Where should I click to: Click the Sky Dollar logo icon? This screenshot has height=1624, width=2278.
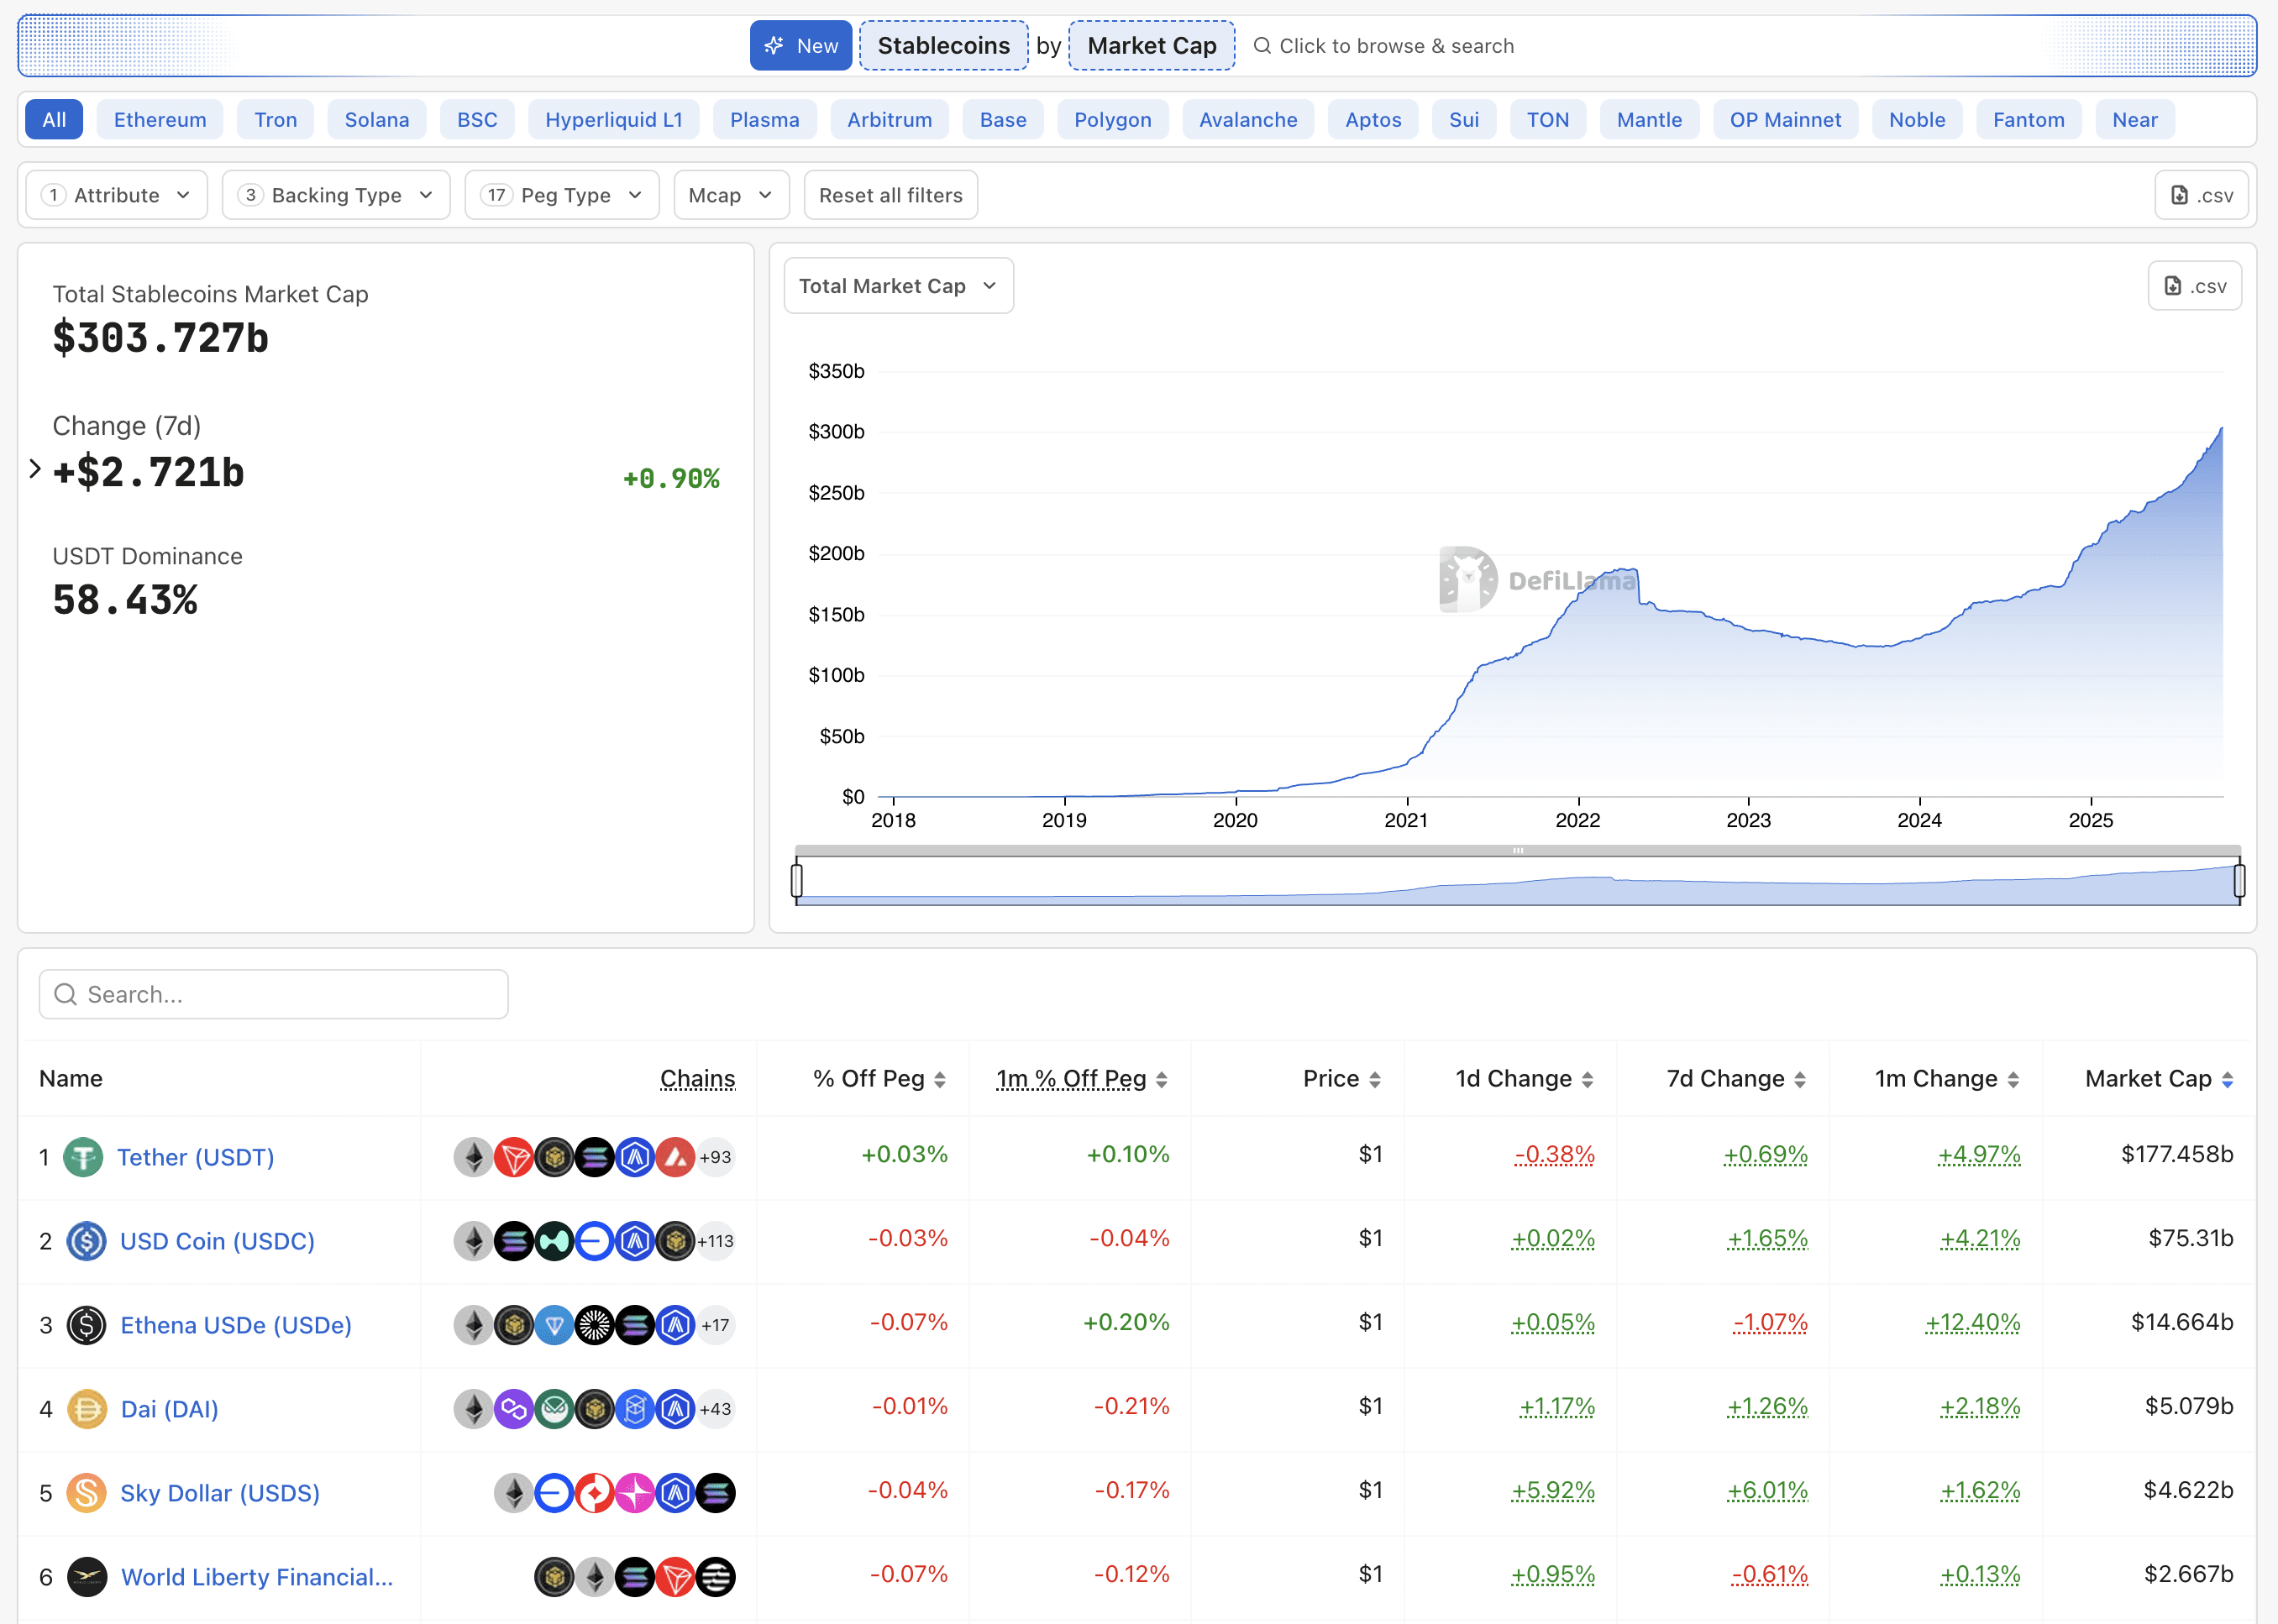tap(86, 1493)
